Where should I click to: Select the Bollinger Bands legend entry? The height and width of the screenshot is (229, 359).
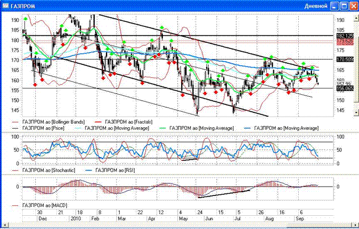[48, 122]
